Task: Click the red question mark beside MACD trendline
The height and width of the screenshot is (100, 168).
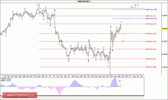Action: coord(120,81)
